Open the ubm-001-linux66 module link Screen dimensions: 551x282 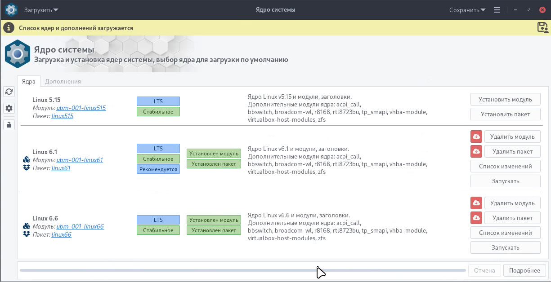click(x=80, y=226)
